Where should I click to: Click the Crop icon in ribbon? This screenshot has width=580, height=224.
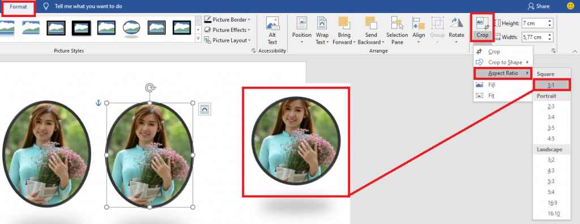pos(483,23)
